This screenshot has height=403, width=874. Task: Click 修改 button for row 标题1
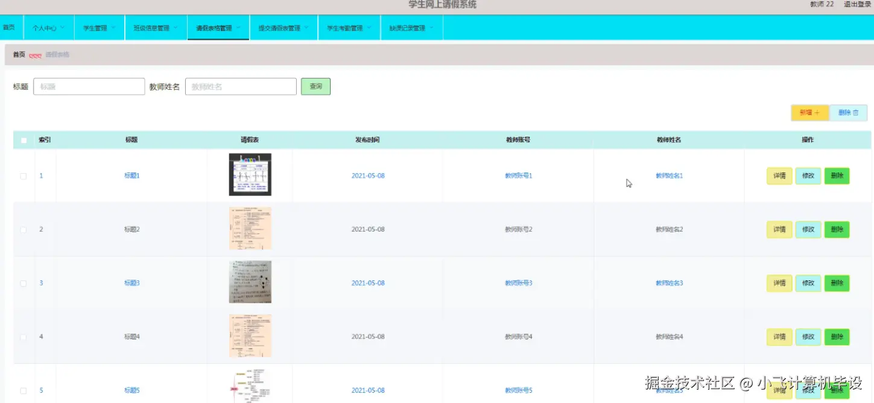808,176
